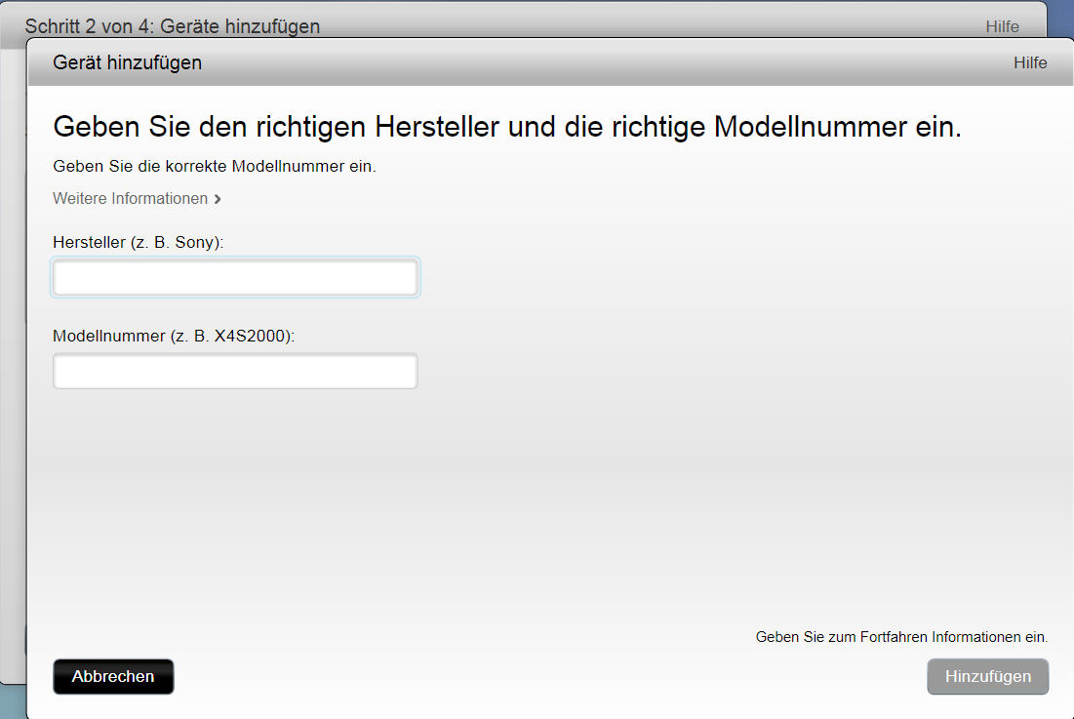The height and width of the screenshot is (719, 1074).
Task: Focus the Hersteller text field
Action: [x=235, y=278]
